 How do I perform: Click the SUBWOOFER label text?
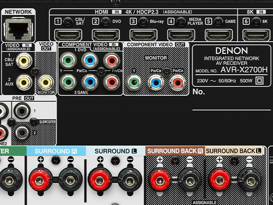pyautogui.click(x=47, y=122)
